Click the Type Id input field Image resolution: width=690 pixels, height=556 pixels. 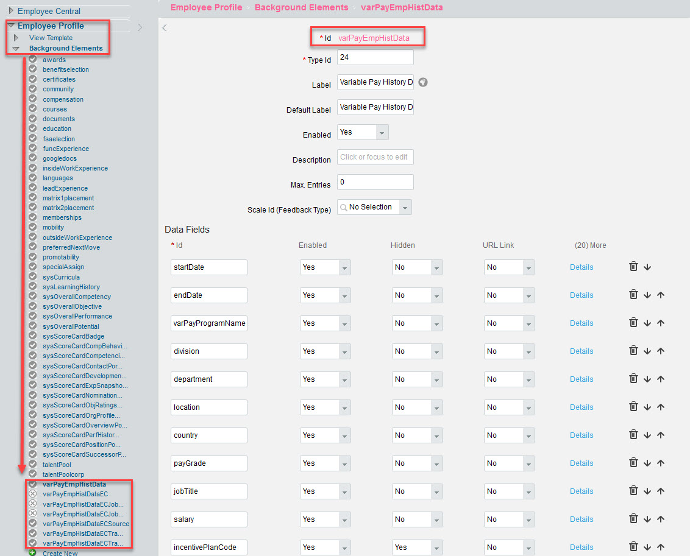tap(375, 57)
